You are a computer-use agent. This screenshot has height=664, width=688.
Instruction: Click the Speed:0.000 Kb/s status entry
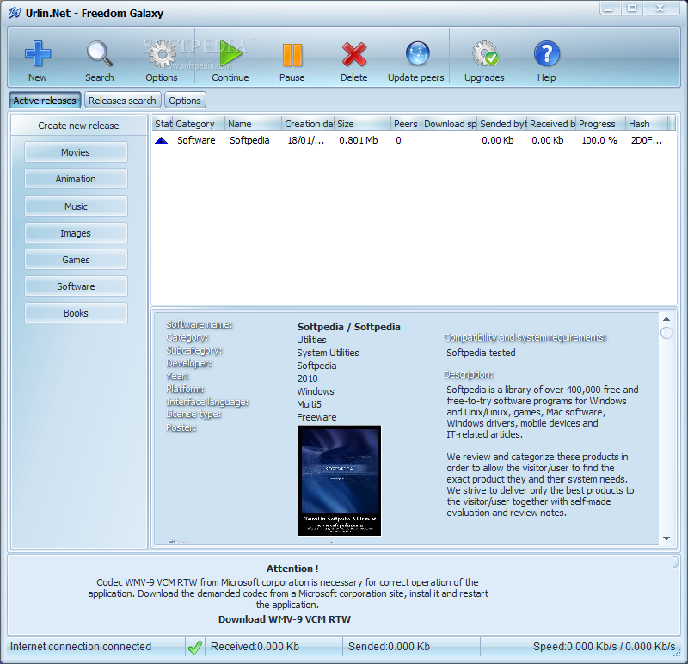tap(605, 647)
